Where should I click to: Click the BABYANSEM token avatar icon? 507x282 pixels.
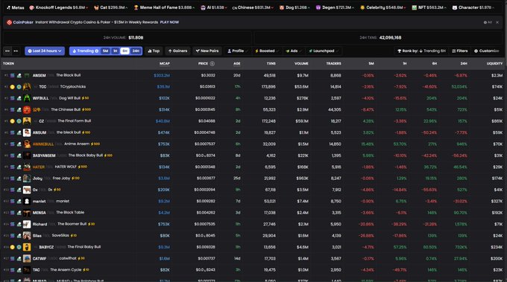[27, 156]
